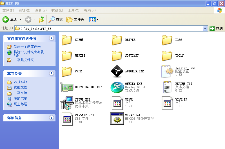Open the 工具(T) menu
The height and width of the screenshot is (149, 225).
pos(73,10)
